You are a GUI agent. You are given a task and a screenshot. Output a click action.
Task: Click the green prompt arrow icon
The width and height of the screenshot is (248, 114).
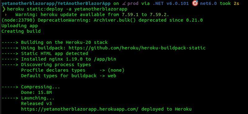[x=4, y=9]
